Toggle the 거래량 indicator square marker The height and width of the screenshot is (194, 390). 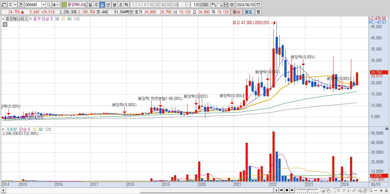4,129
